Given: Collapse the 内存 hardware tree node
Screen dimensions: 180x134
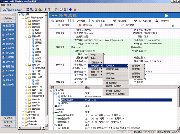Looking at the screenshot, I should click(x=54, y=112).
